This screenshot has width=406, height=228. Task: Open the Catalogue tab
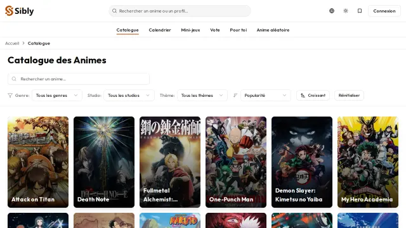tap(128, 30)
